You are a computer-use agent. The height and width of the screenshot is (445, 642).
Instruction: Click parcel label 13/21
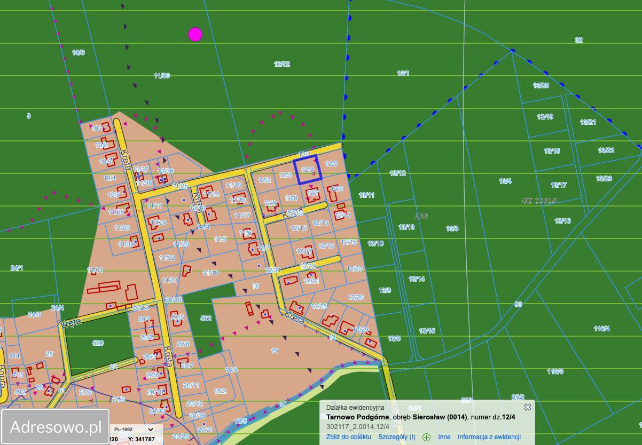588,122
